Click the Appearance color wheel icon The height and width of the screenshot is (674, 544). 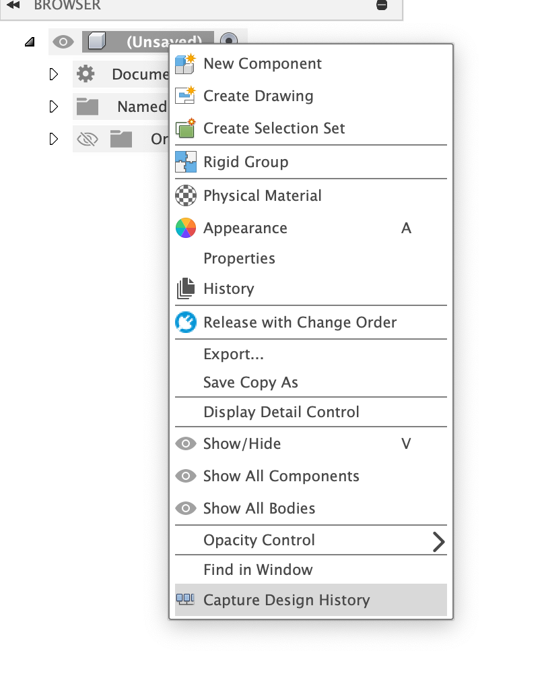coord(186,228)
